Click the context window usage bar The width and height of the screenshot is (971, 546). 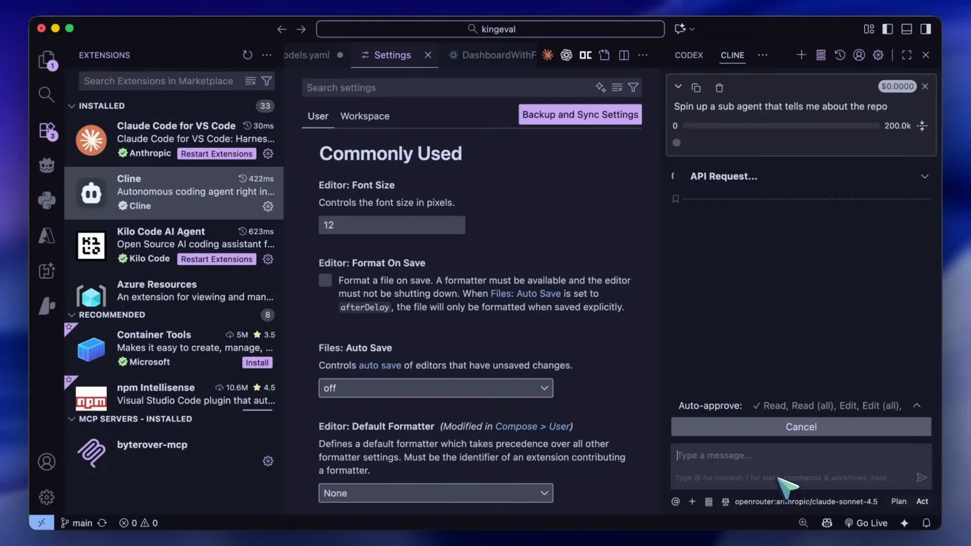tap(780, 126)
